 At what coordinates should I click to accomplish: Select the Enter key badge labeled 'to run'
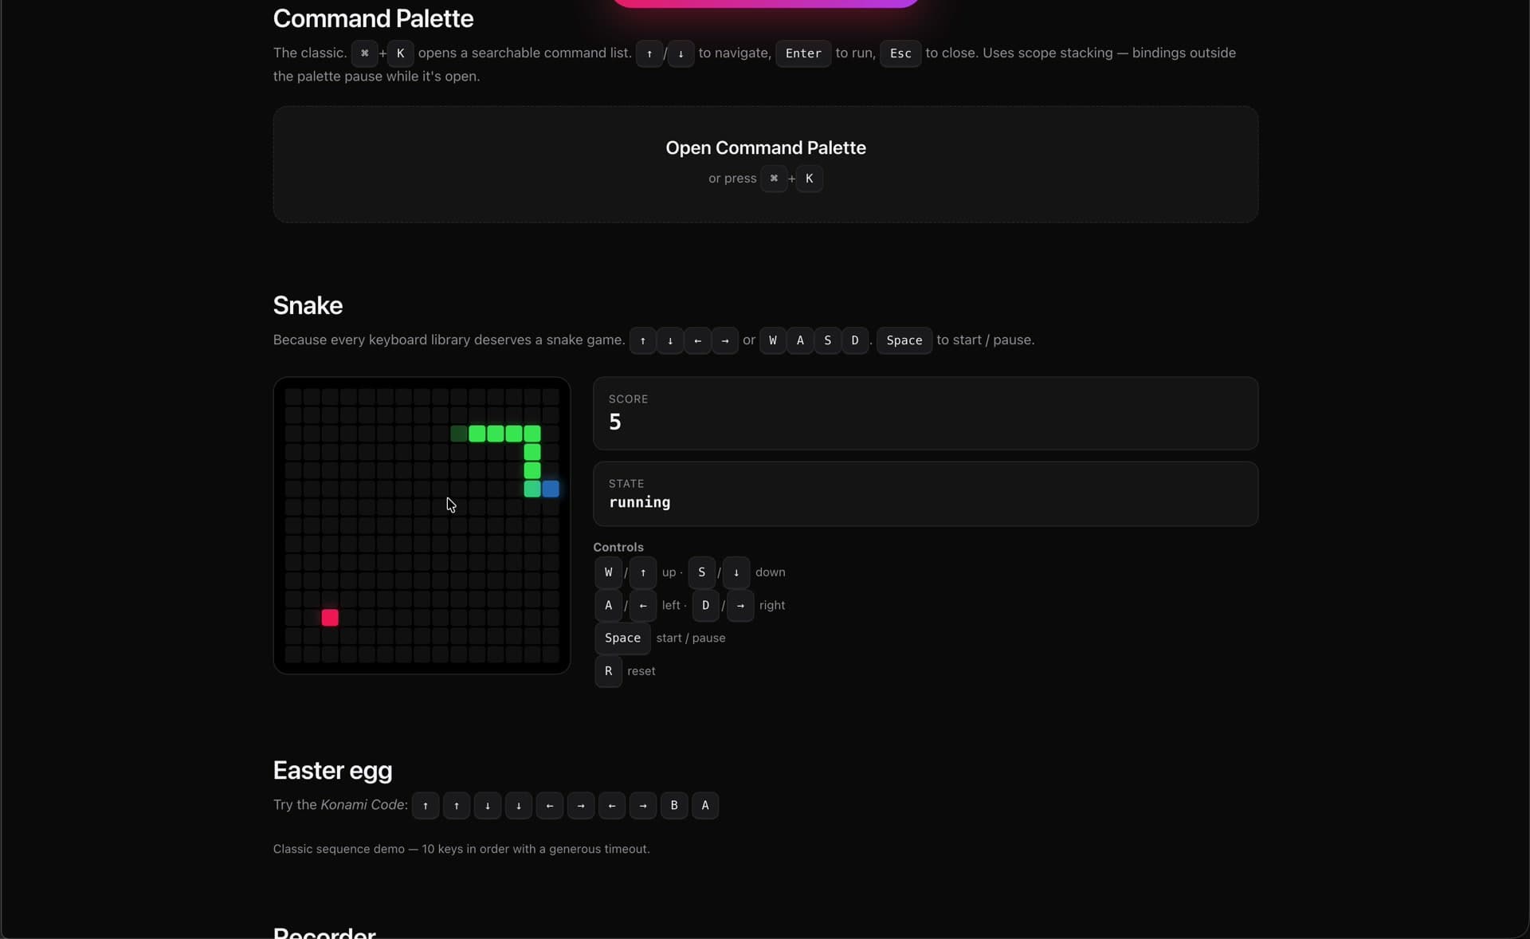pos(803,53)
